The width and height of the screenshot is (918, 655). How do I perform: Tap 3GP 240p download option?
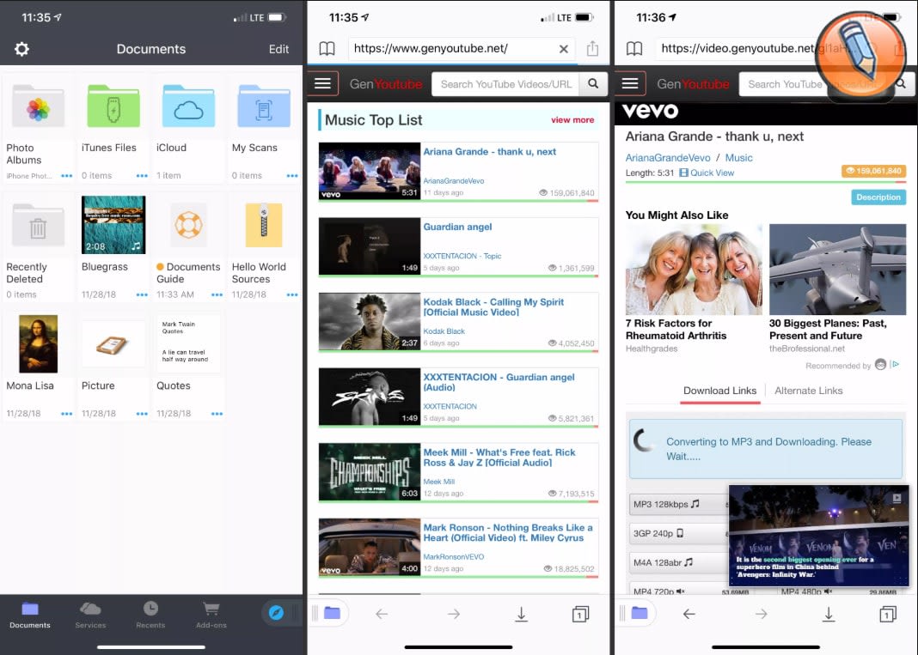click(x=678, y=533)
